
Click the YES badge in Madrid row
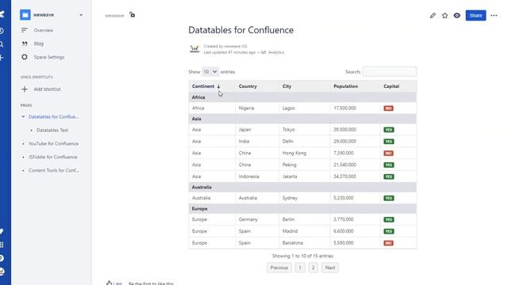[389, 231]
